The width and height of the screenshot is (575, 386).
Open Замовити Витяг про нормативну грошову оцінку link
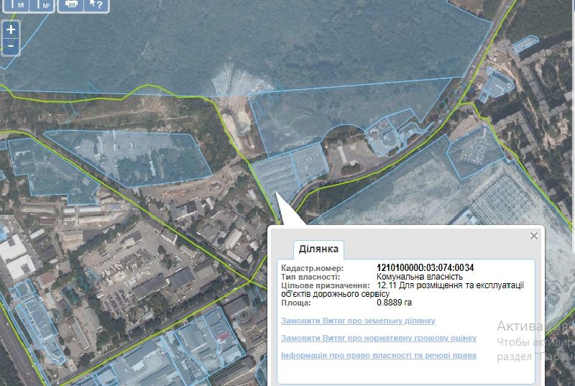tap(379, 338)
